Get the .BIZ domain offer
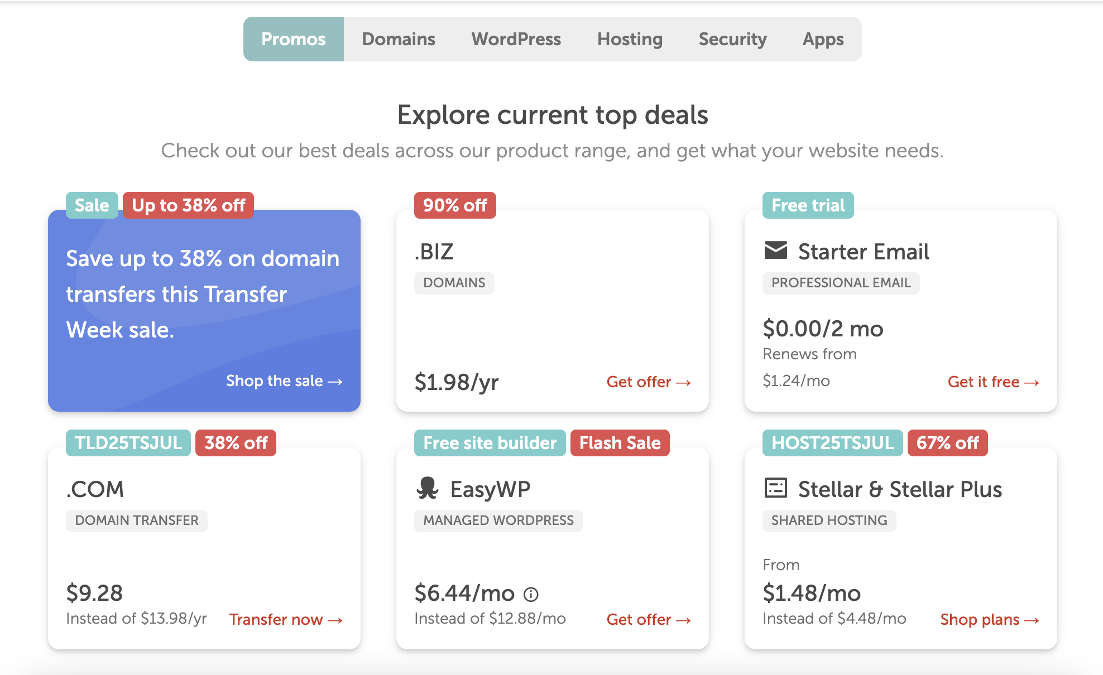The image size is (1103, 675). coord(649,382)
